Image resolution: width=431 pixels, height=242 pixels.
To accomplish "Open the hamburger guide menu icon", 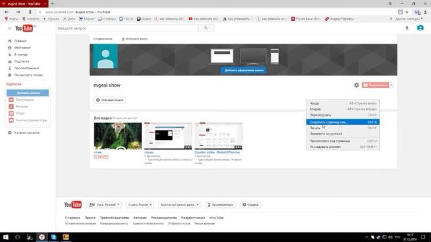I will click(9, 28).
